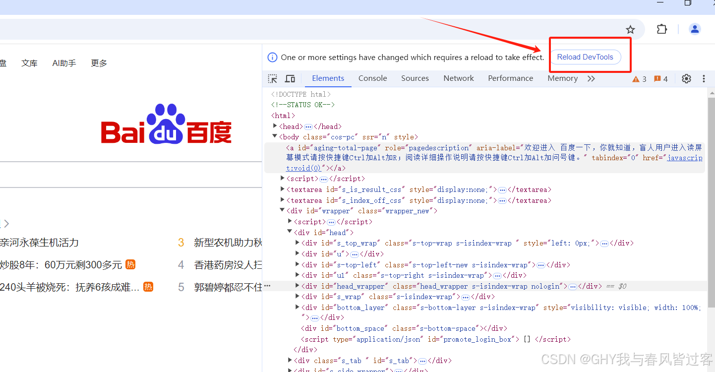Open the Chrome profile avatar
This screenshot has height=372, width=715.
point(695,29)
